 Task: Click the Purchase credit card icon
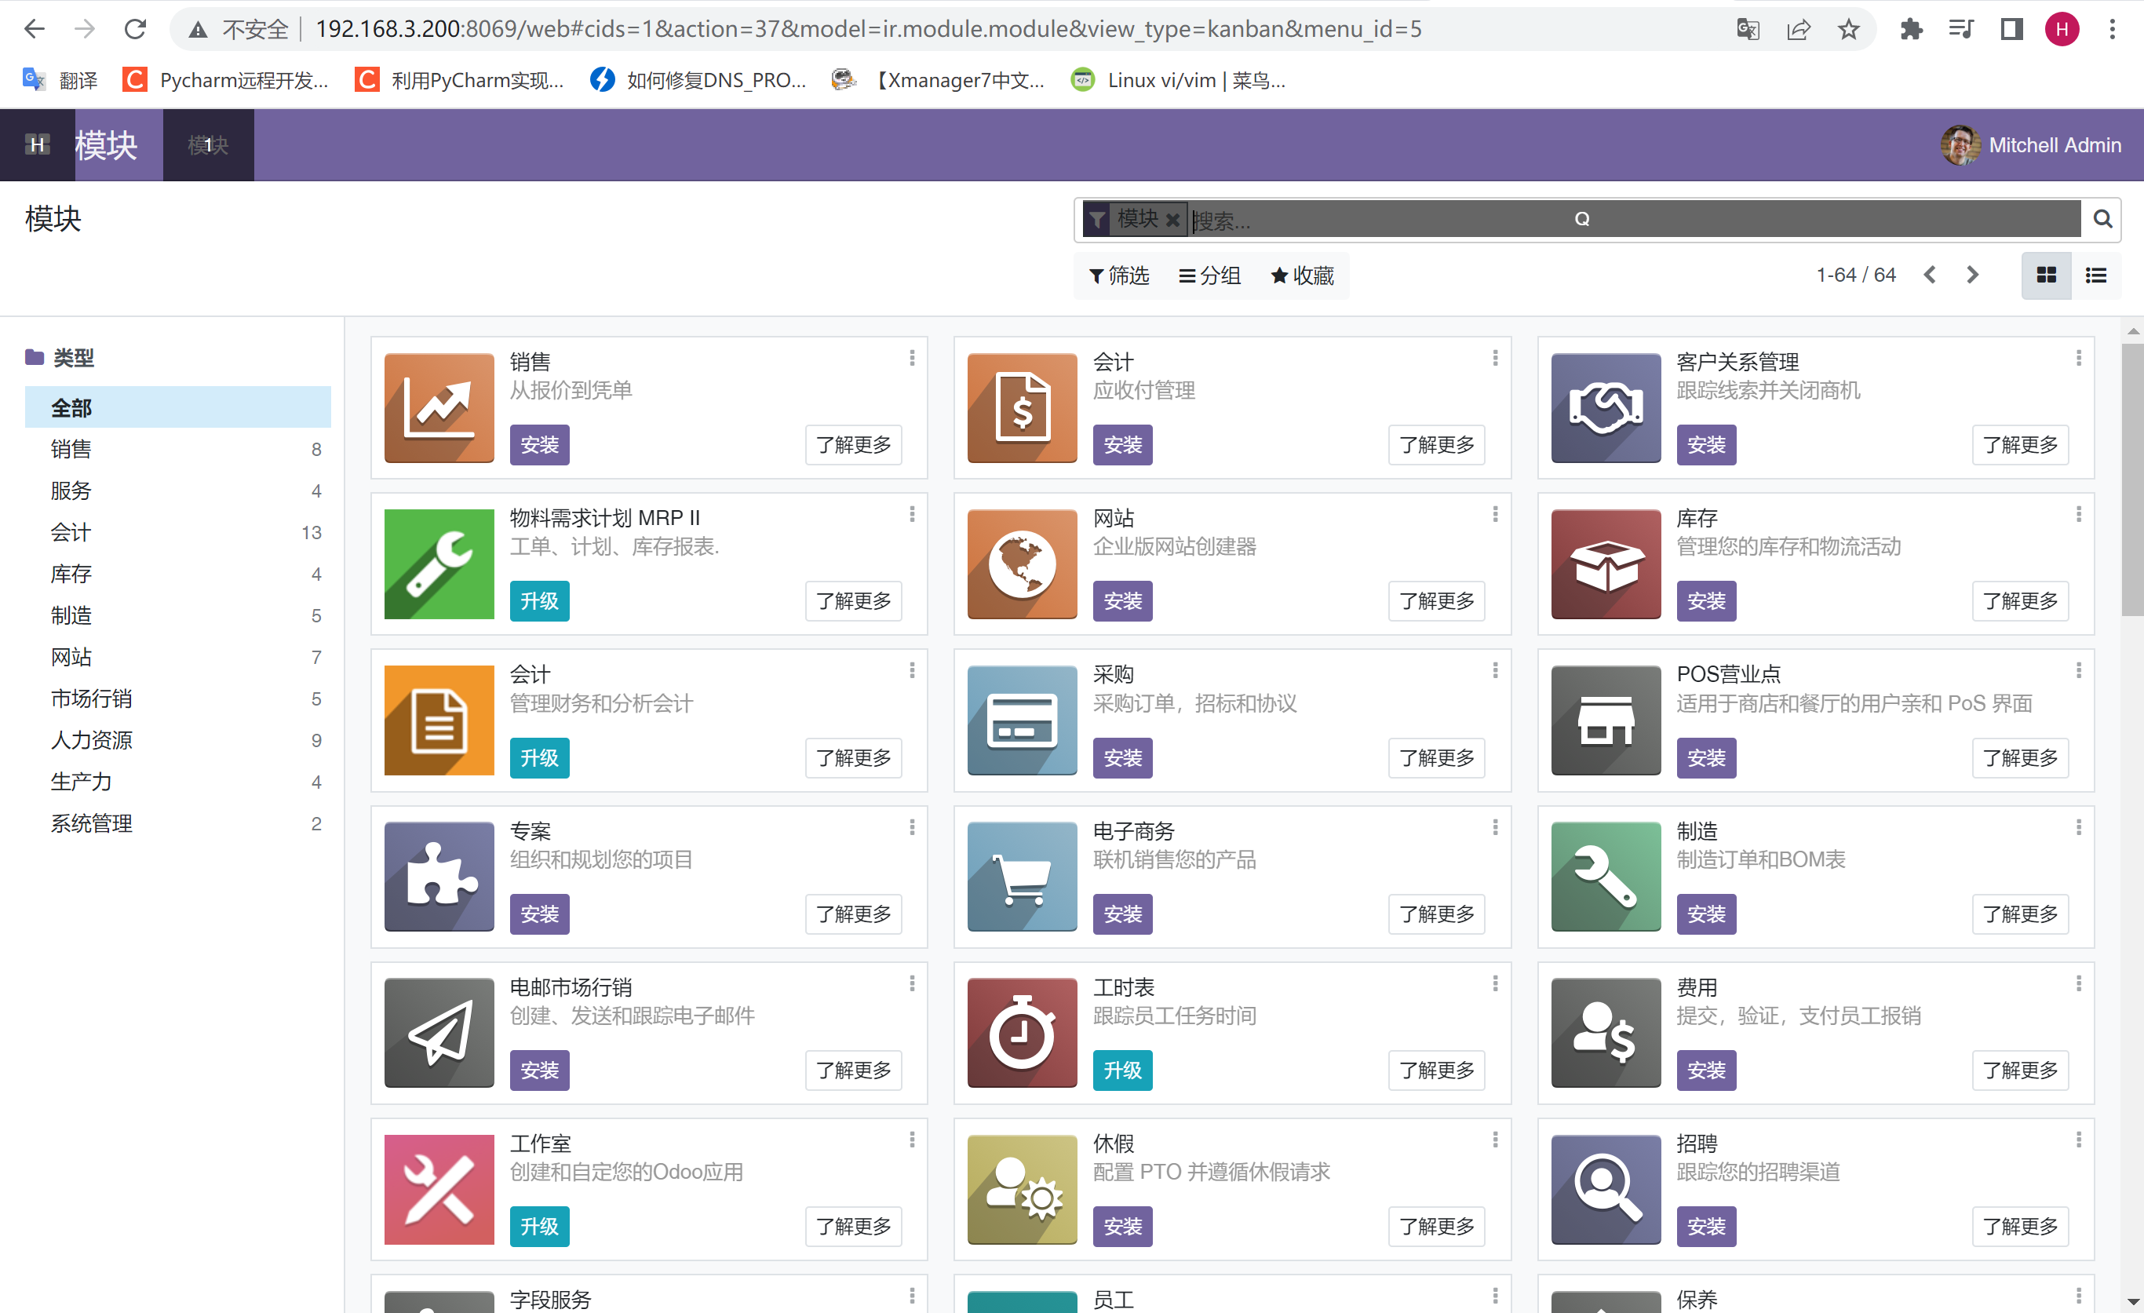click(1022, 720)
